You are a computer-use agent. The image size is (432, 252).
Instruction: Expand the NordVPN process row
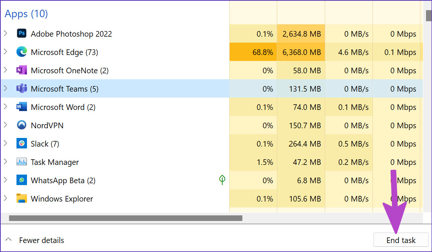point(6,125)
